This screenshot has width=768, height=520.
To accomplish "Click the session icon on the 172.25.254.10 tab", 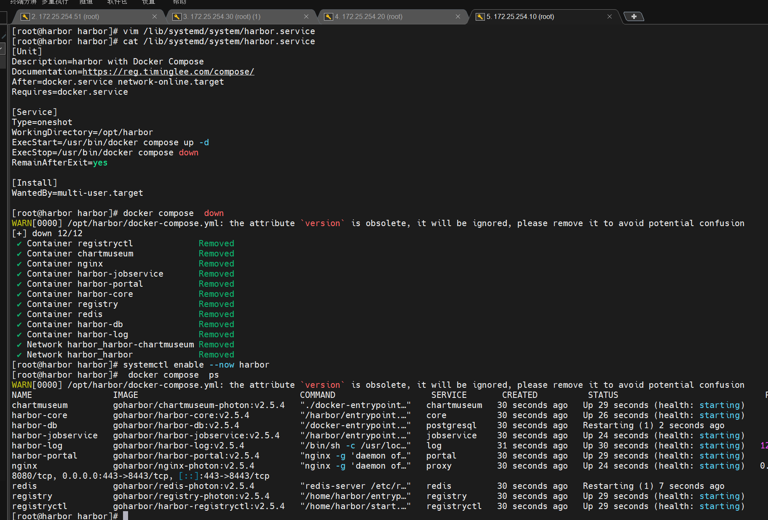I will [x=480, y=16].
